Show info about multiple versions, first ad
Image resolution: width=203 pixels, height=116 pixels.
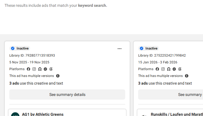pyautogui.click(x=58, y=76)
